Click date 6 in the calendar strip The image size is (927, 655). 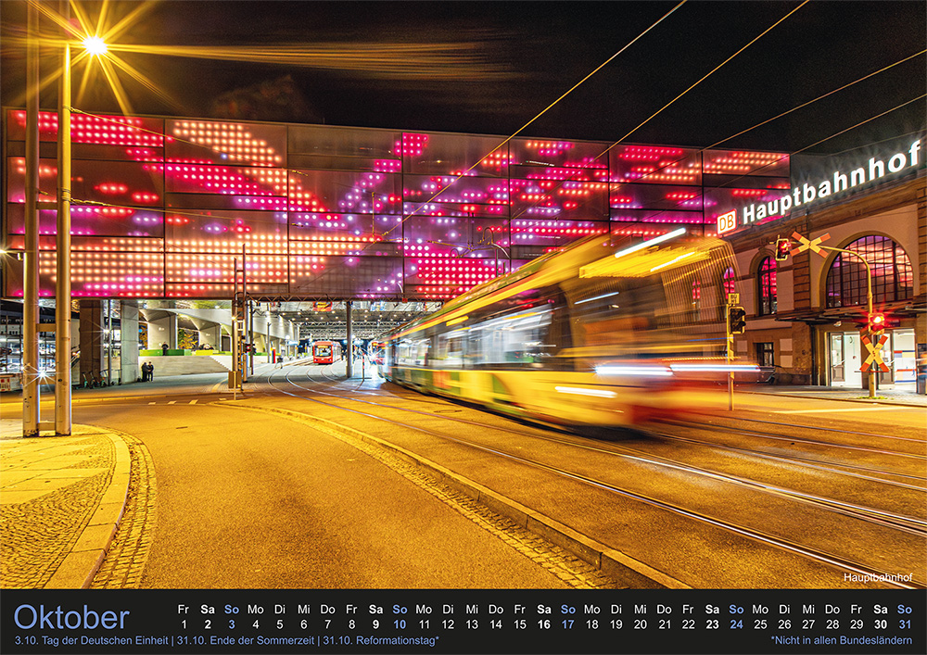[x=304, y=624]
